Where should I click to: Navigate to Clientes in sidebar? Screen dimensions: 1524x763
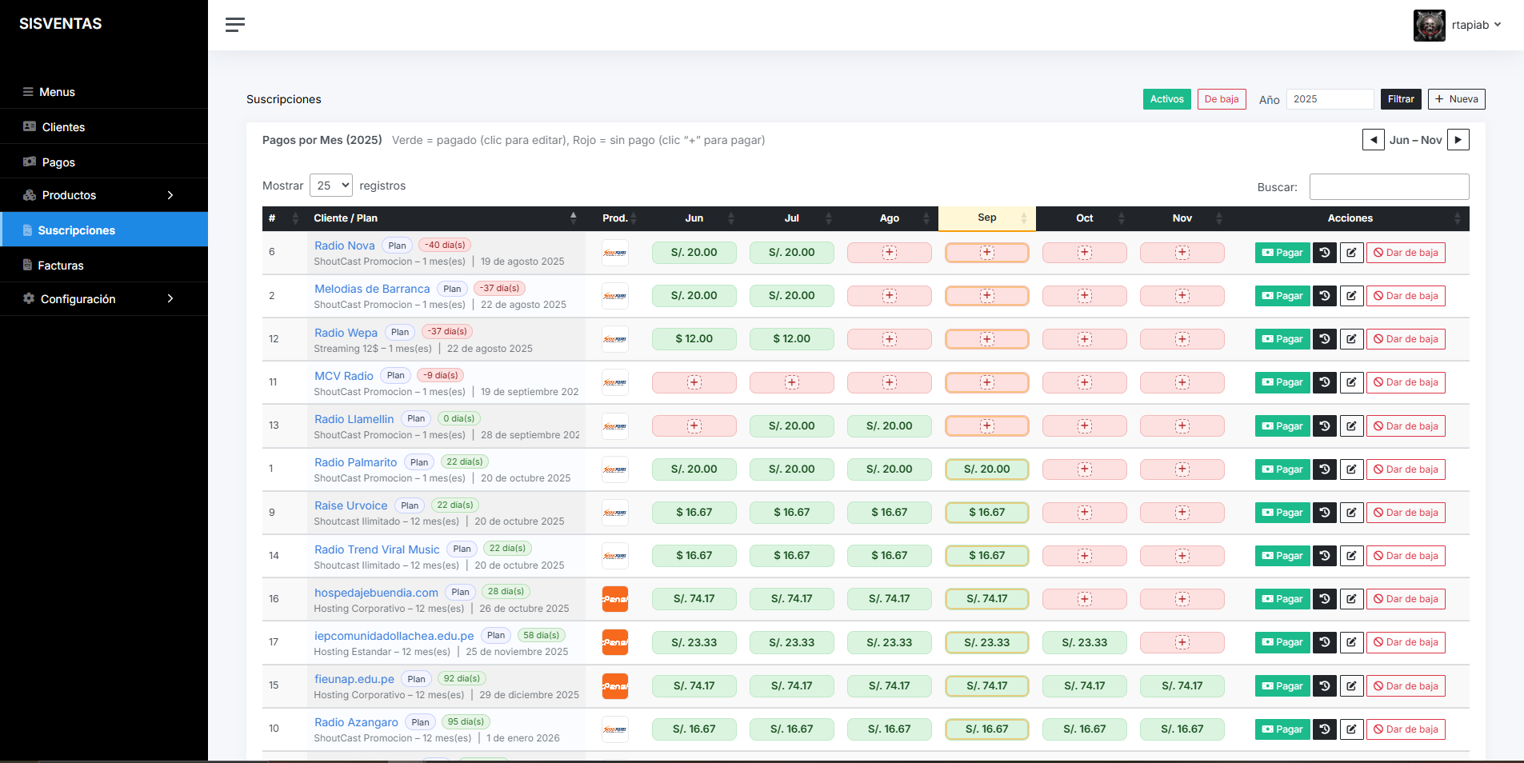(x=63, y=127)
